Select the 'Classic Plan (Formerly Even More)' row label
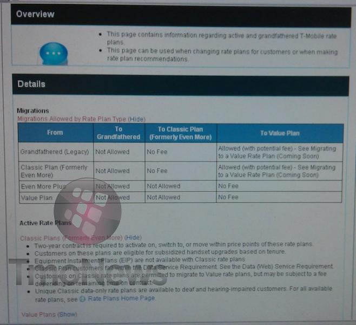356x325 pixels. pyautogui.click(x=54, y=171)
